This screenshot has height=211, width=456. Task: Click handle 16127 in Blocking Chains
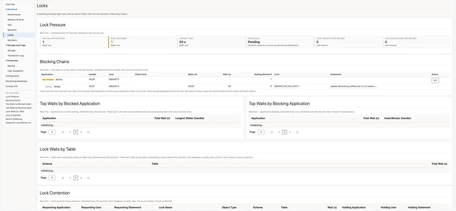(x=92, y=86)
